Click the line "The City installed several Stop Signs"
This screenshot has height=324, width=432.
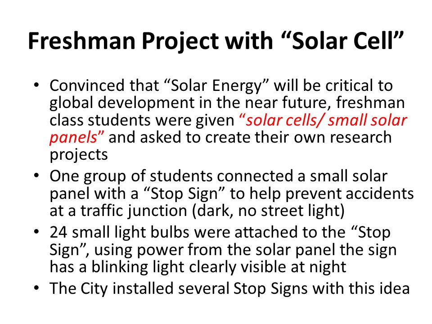(x=229, y=288)
